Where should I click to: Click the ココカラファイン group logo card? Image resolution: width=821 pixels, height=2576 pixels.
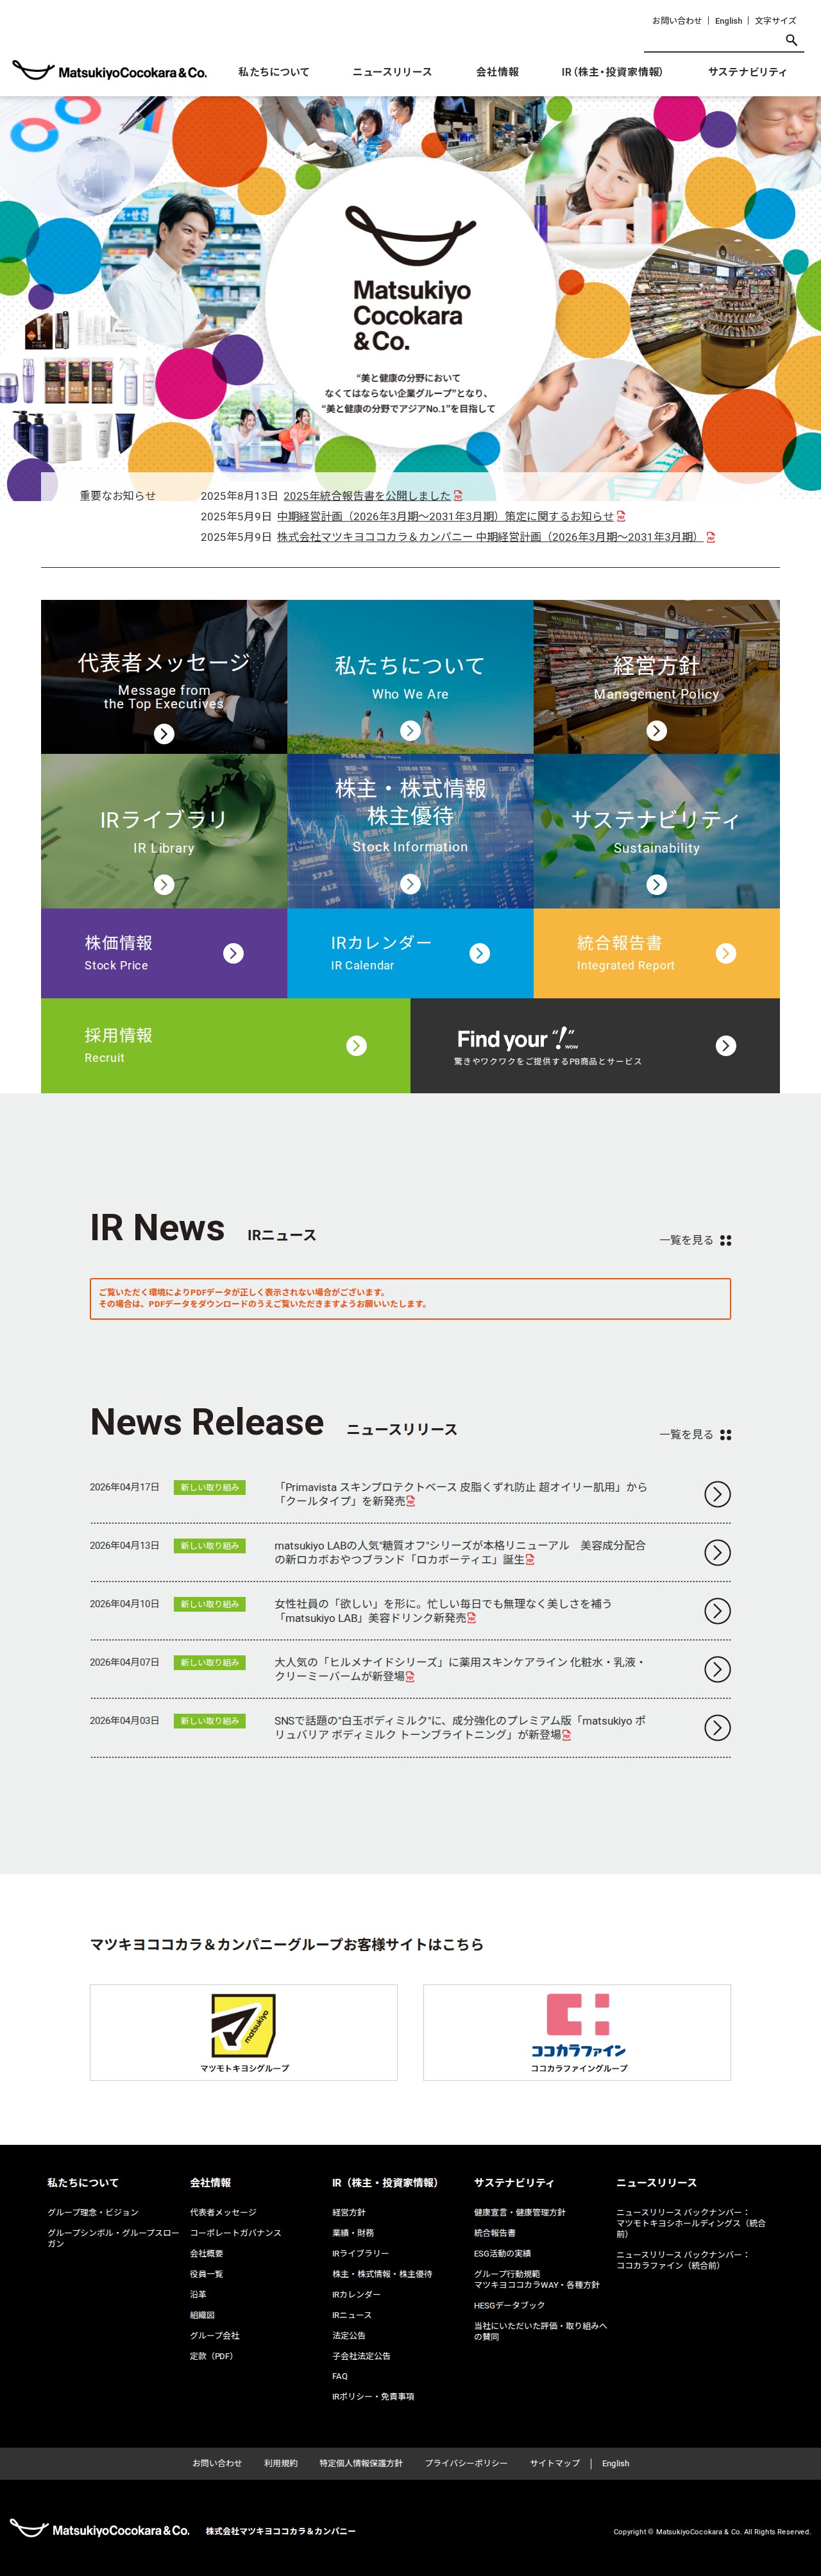click(x=577, y=2032)
